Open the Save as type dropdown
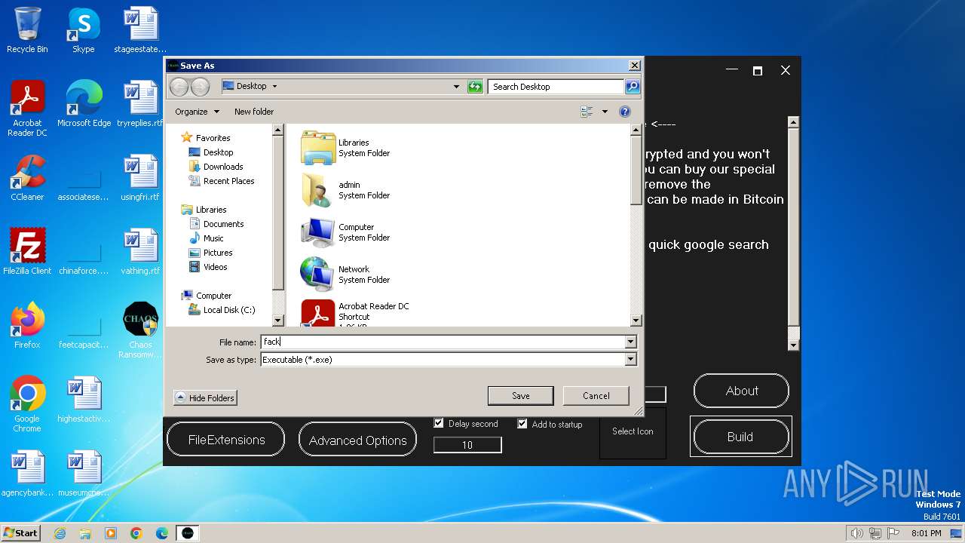The height and width of the screenshot is (543, 965). pos(630,360)
